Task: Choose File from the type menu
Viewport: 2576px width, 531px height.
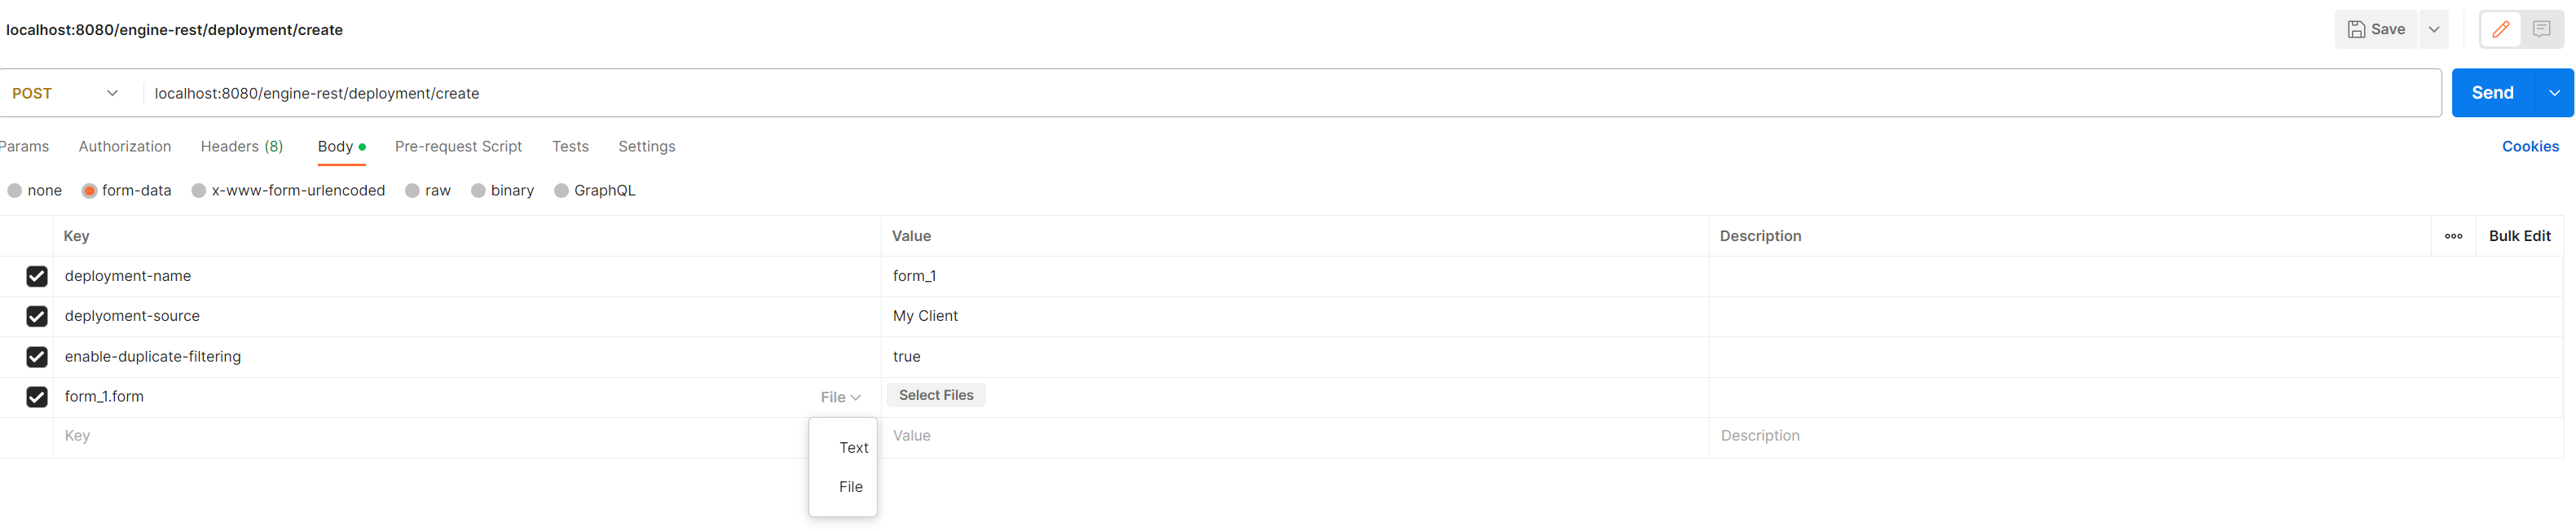Action: tap(850, 487)
